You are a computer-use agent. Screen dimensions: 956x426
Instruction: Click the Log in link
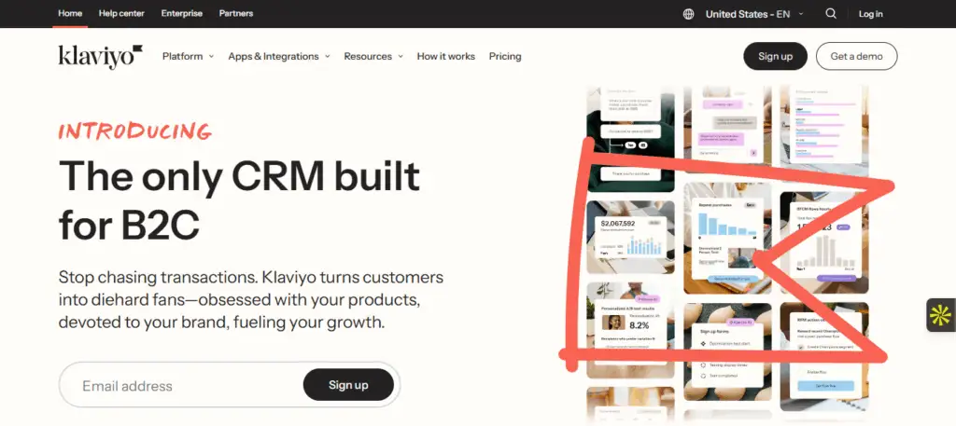pos(871,14)
